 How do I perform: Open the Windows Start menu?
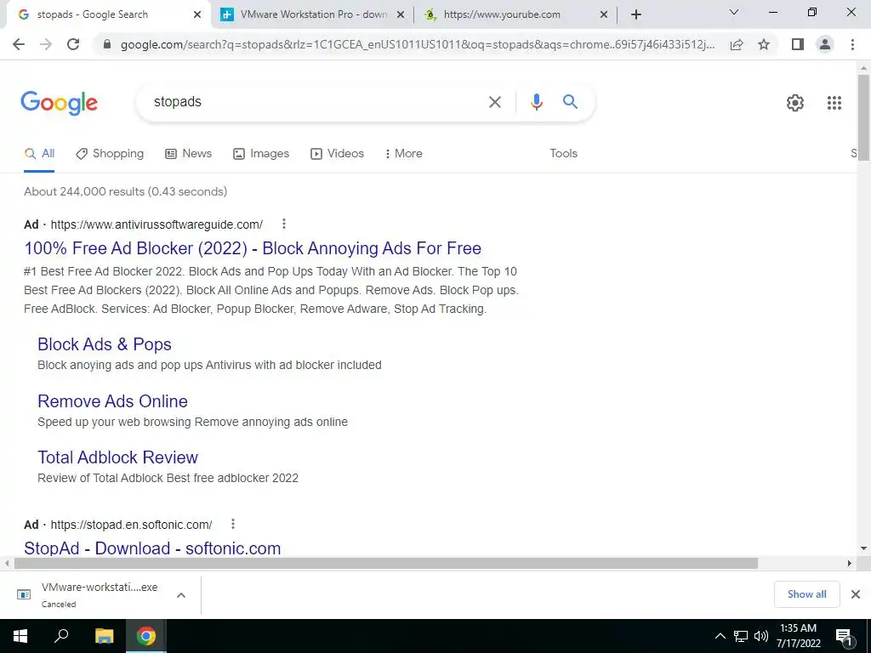click(20, 636)
